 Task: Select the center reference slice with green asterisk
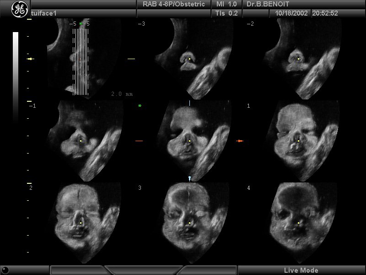[x=194, y=141]
